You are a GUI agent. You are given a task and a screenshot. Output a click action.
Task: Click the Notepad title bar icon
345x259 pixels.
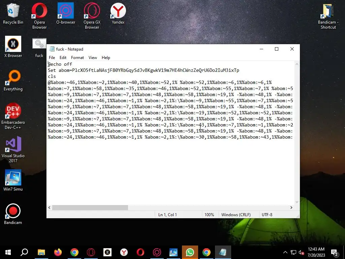[x=52, y=49]
